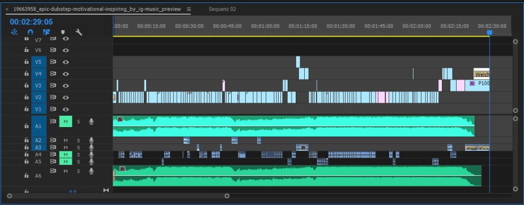The width and height of the screenshot is (524, 205).
Task: Toggle nest sequence insert mode icon
Action: (x=14, y=32)
